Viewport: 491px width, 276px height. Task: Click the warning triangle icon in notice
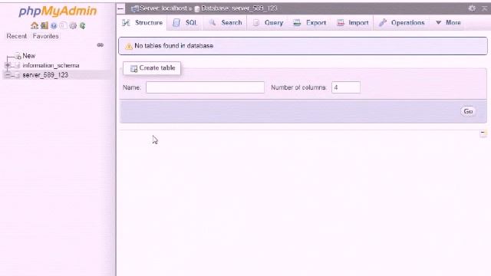pos(129,46)
